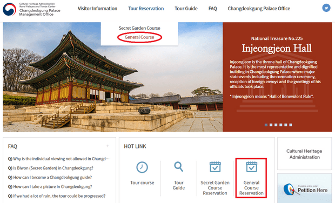Open FAQ about becoming a Changdeokgung guide

point(50,178)
